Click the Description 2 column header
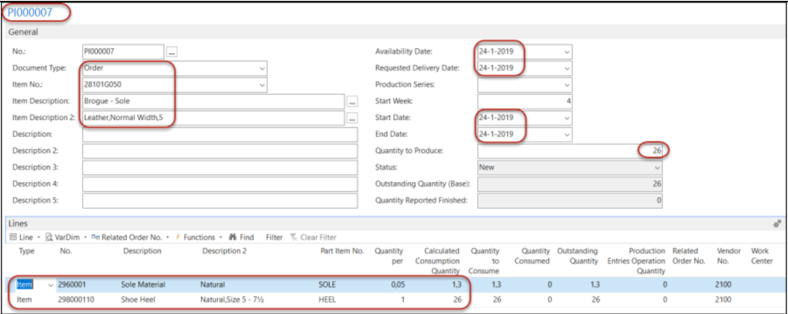Viewport: 788px width, 314px height. [x=224, y=251]
